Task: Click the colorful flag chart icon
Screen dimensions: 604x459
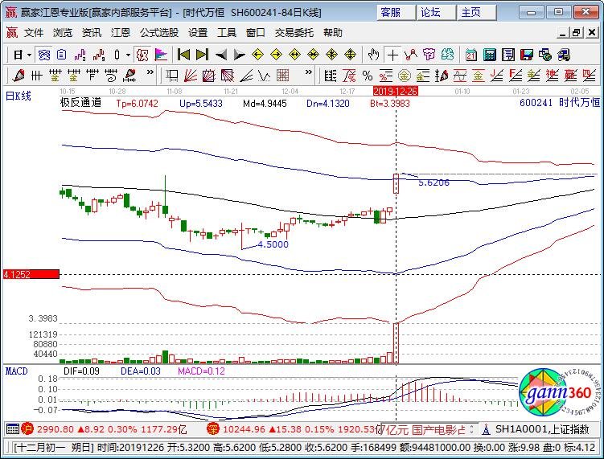Action: tap(161, 55)
